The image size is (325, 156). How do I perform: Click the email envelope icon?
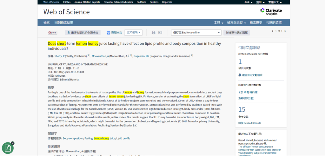click(x=160, y=33)
